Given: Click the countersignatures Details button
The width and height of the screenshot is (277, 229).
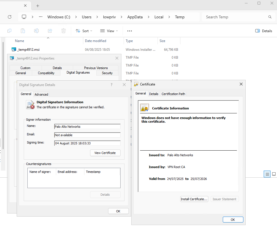Looking at the screenshot, I should tap(105, 195).
